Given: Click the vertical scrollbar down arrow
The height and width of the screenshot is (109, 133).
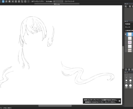Looking at the screenshot, I should (123, 104).
